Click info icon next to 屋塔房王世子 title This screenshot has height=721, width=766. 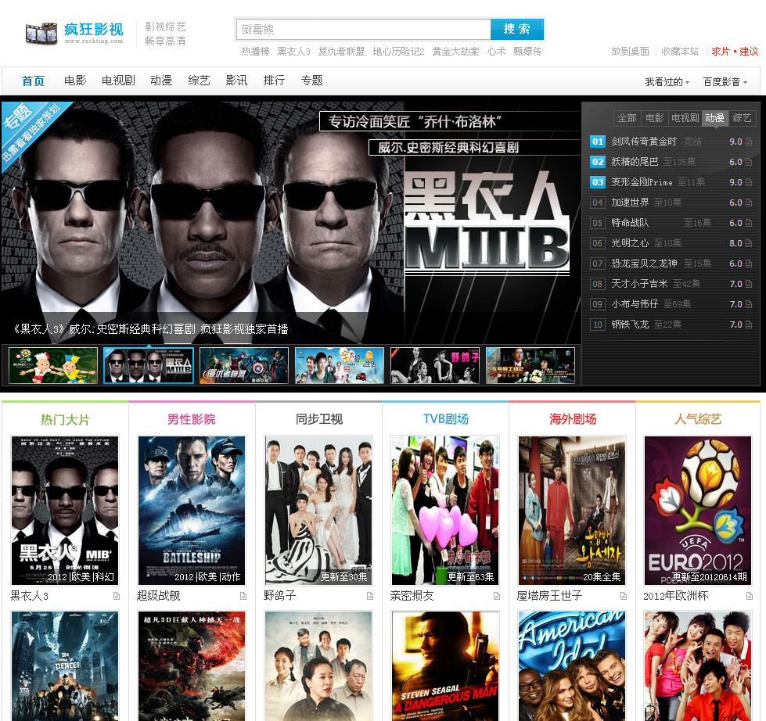tap(624, 596)
